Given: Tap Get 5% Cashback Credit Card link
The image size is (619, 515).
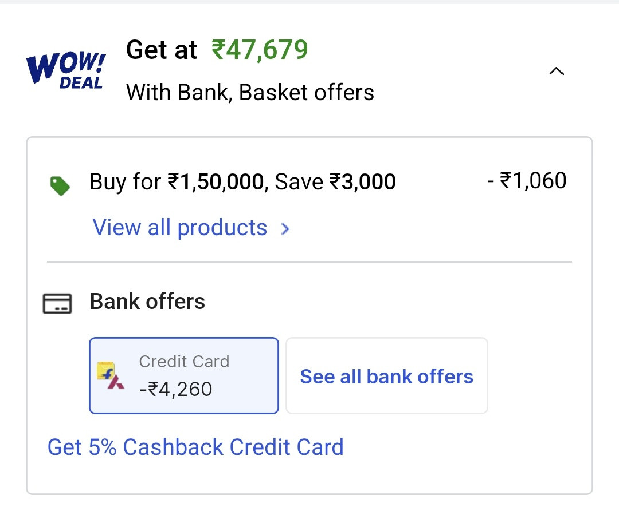Looking at the screenshot, I should click(195, 447).
